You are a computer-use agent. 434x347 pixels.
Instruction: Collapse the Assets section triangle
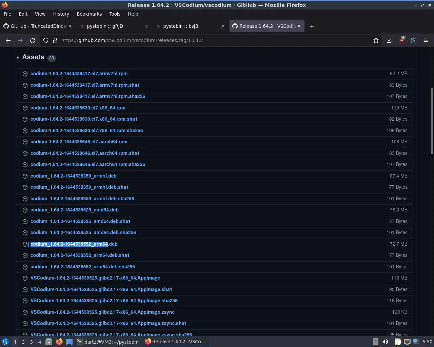[18, 58]
